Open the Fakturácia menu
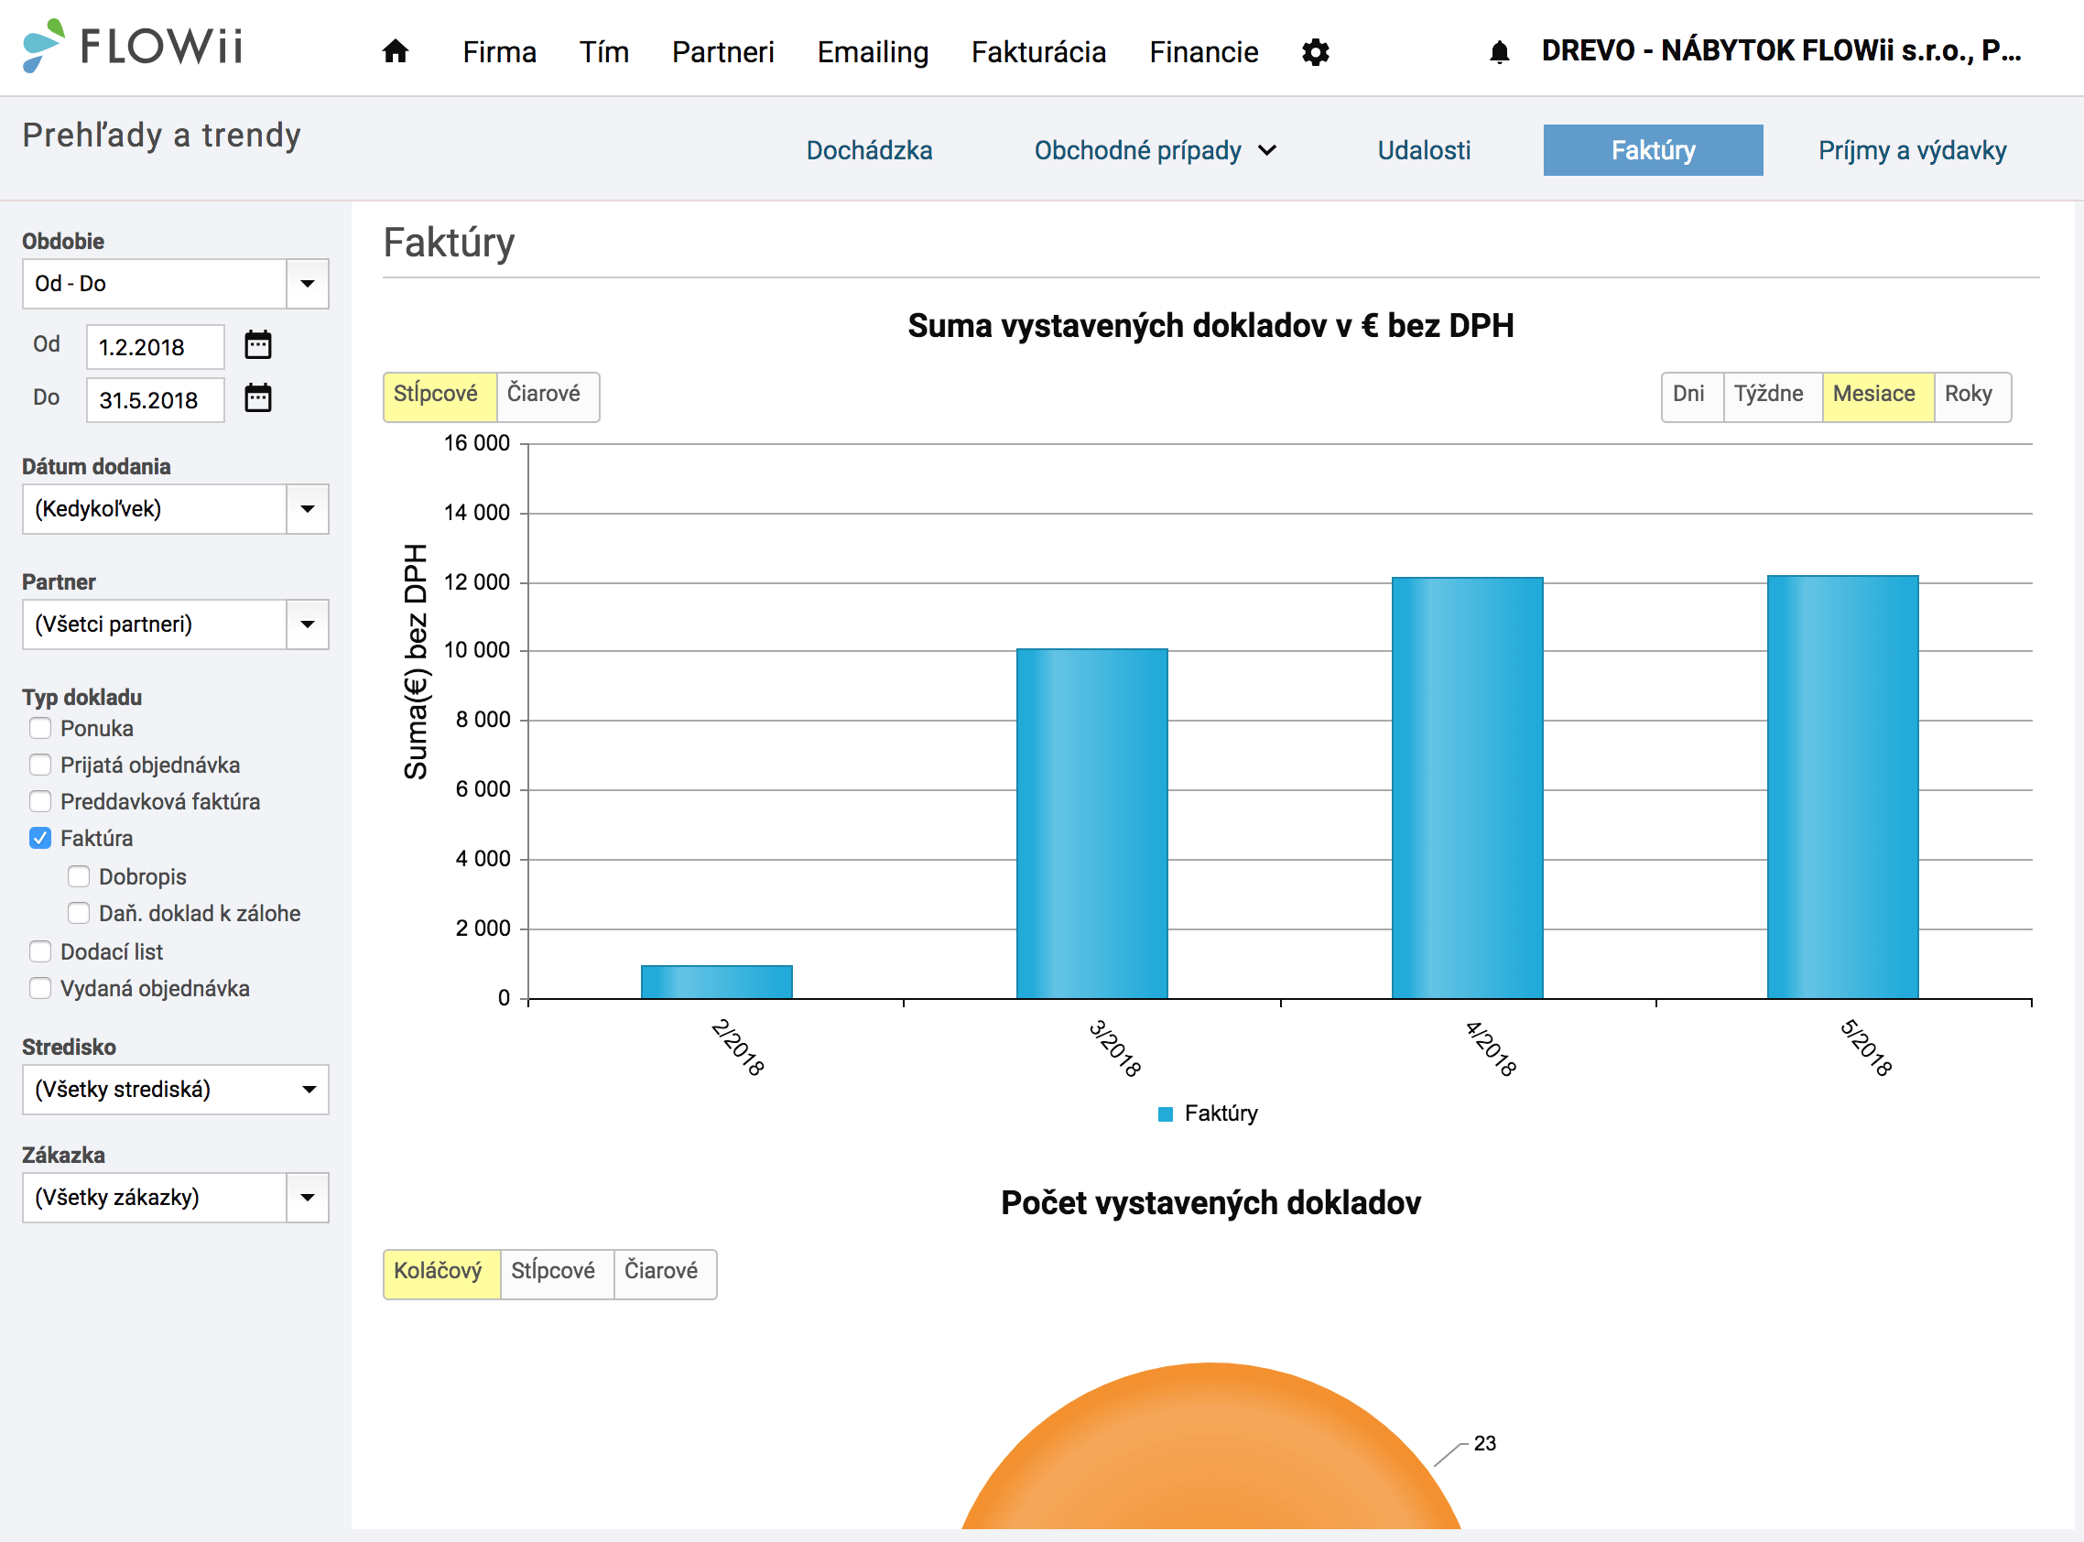Screen dimensions: 2084x1542 1038,52
